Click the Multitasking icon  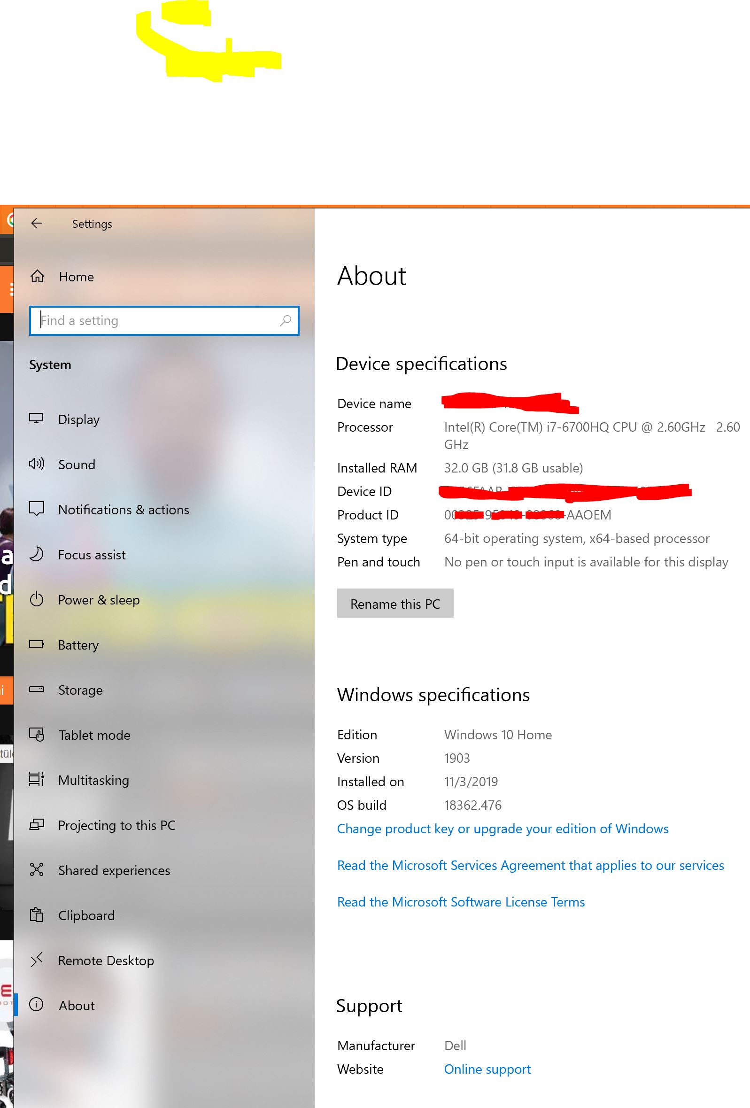pos(36,780)
